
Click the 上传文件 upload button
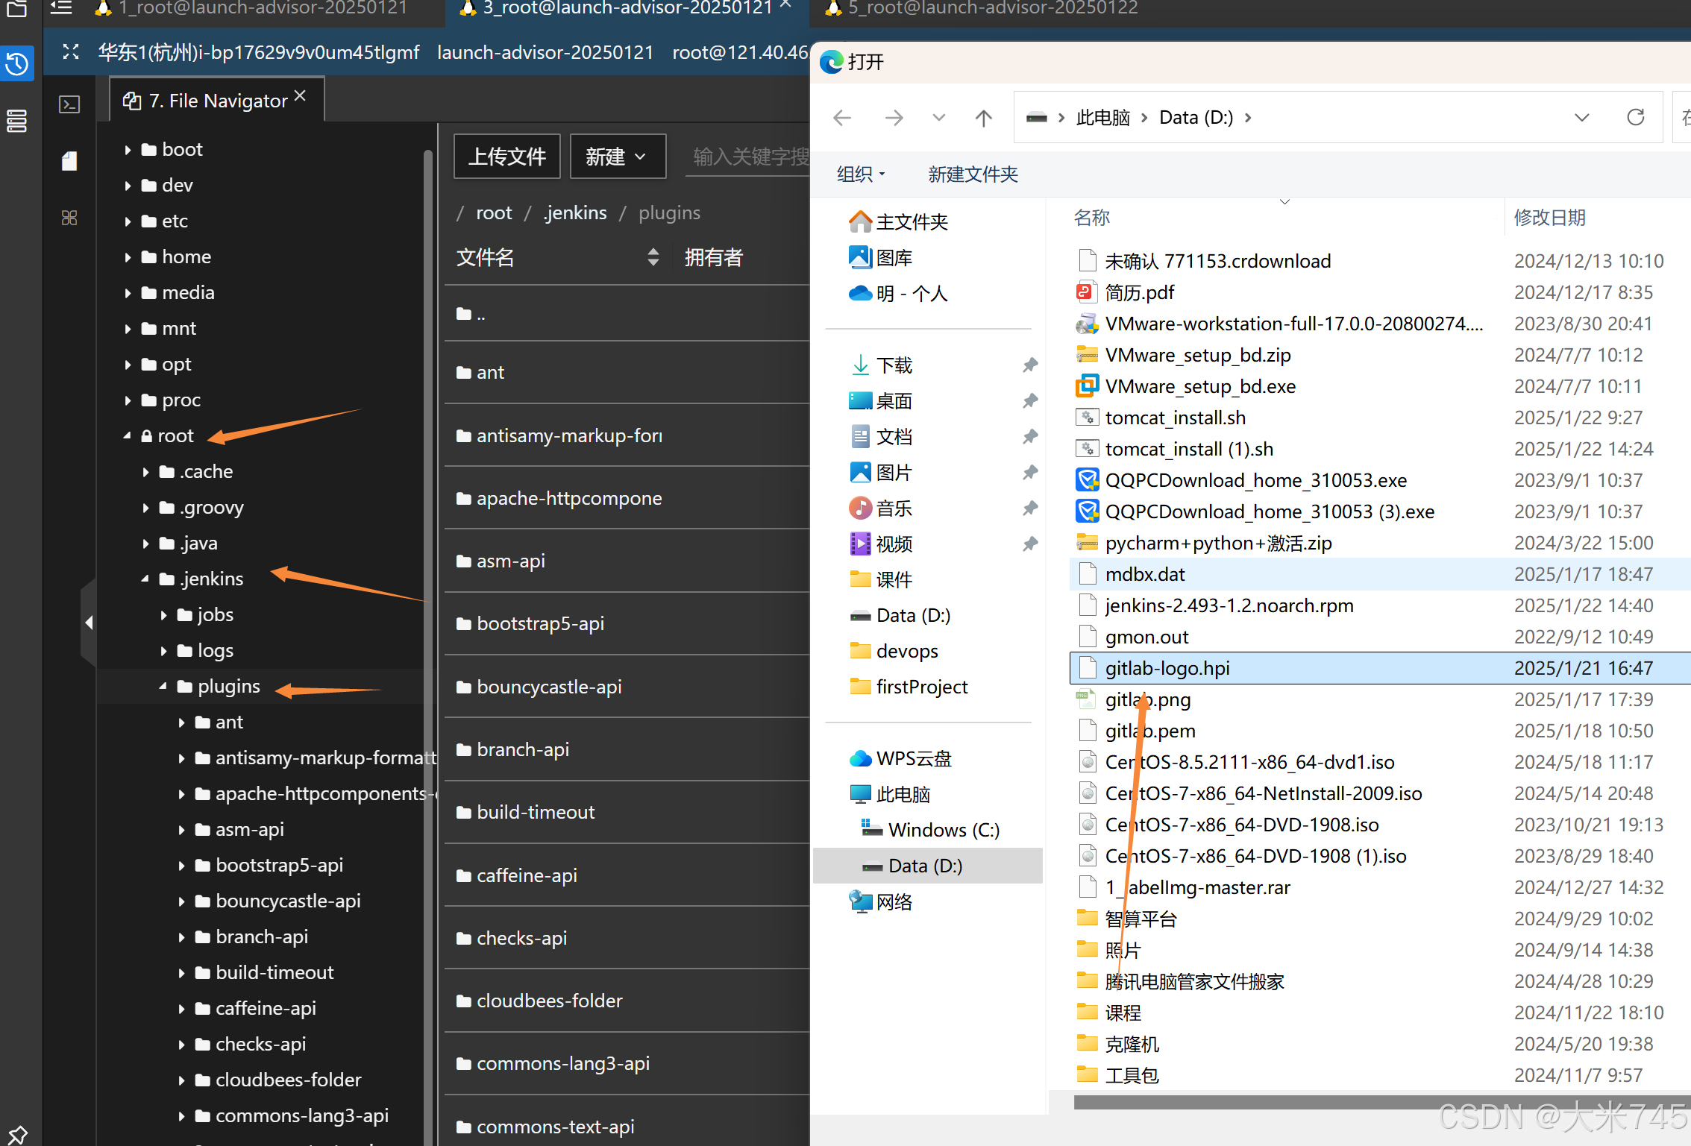coord(506,157)
